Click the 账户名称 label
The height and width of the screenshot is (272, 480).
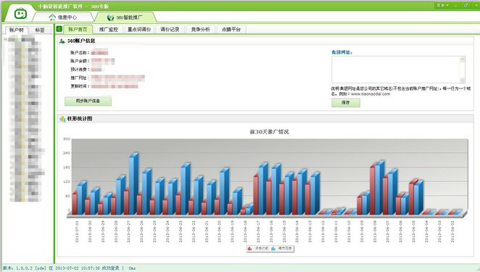pyautogui.click(x=80, y=53)
